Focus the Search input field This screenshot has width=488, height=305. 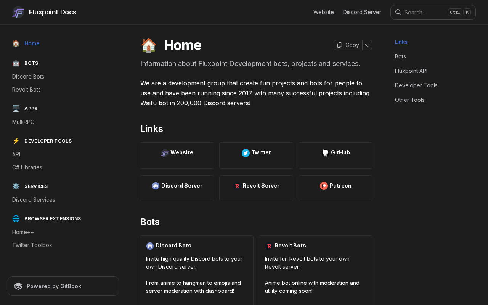click(x=433, y=12)
